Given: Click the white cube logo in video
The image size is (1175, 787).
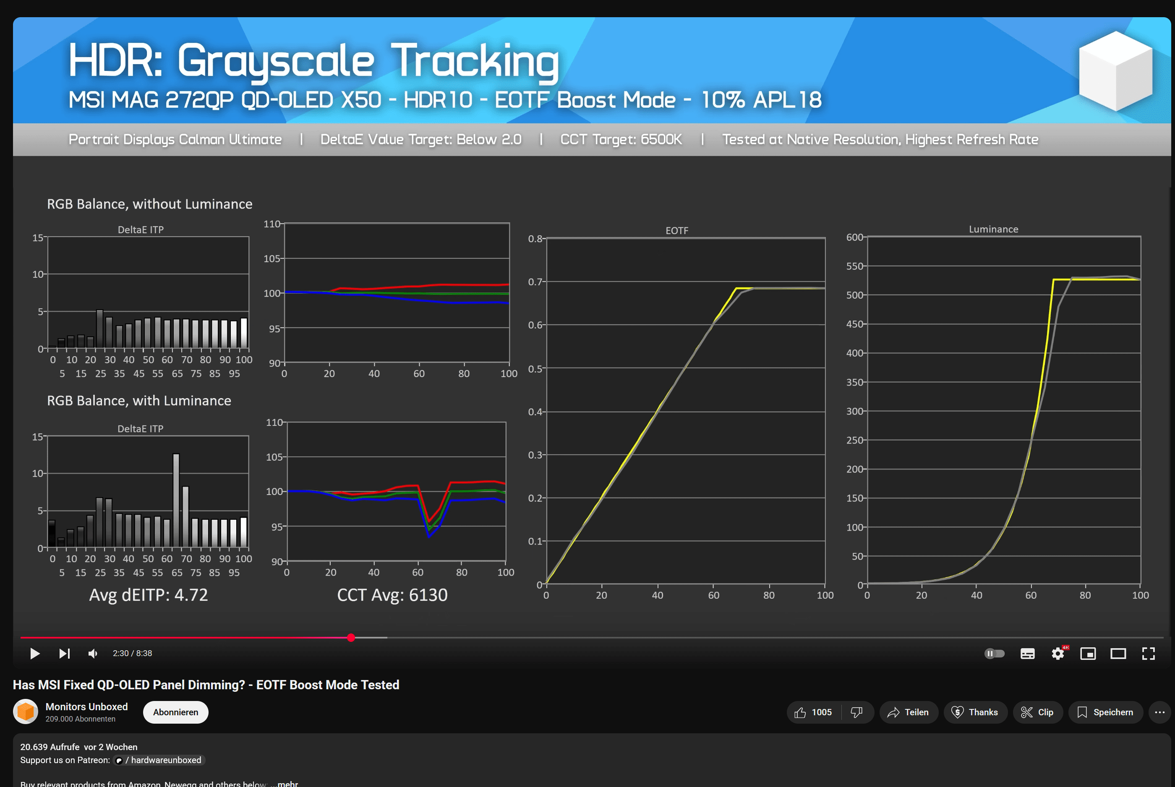Looking at the screenshot, I should pos(1115,70).
